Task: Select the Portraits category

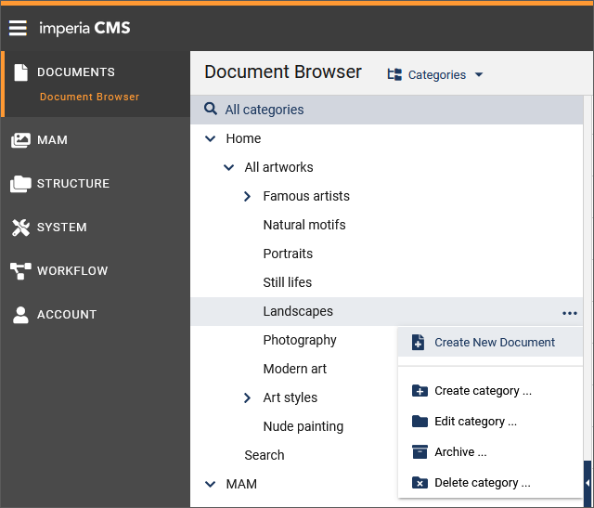Action: (x=288, y=254)
